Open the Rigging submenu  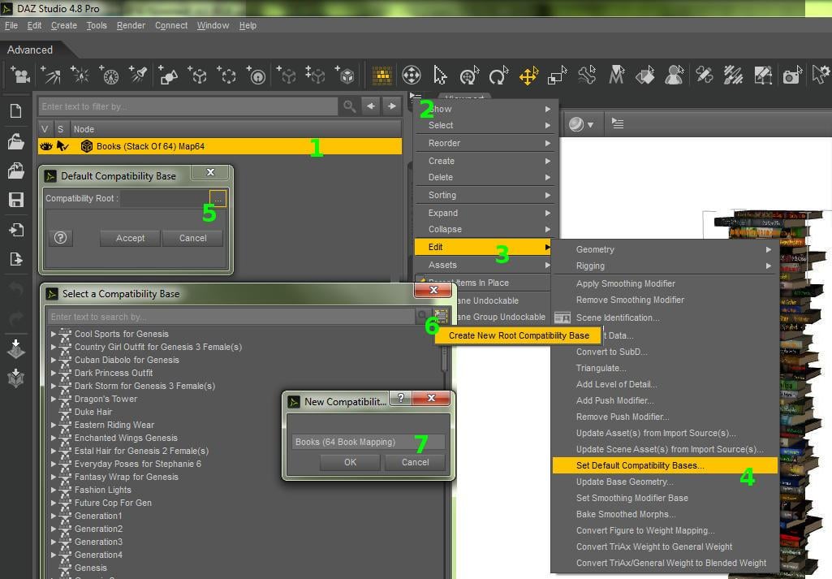click(666, 266)
